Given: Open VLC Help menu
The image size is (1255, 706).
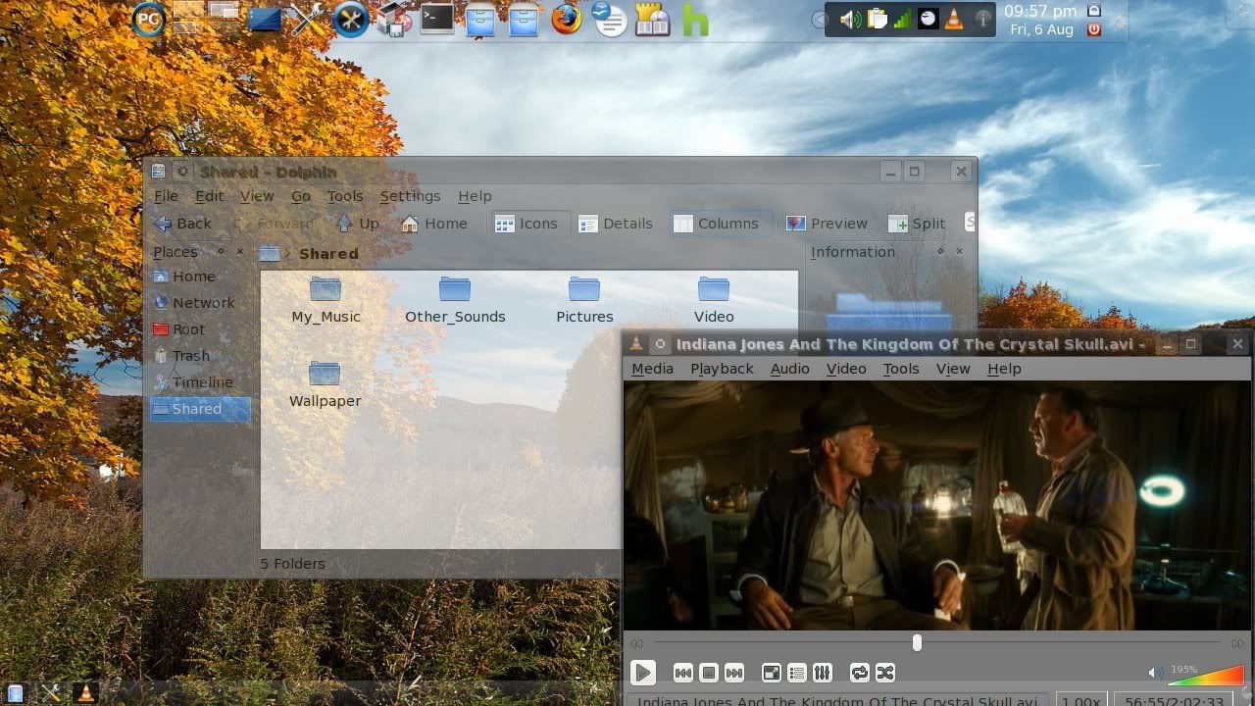Looking at the screenshot, I should click(1004, 369).
